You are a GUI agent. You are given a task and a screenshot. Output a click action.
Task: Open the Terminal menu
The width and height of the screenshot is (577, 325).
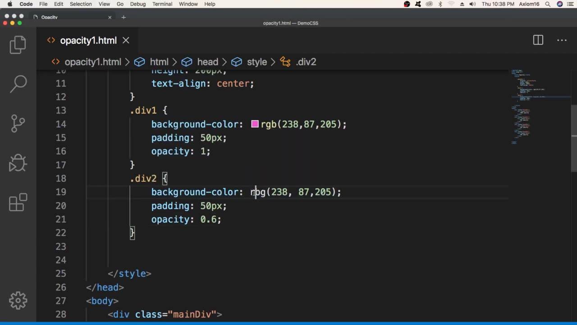162,4
